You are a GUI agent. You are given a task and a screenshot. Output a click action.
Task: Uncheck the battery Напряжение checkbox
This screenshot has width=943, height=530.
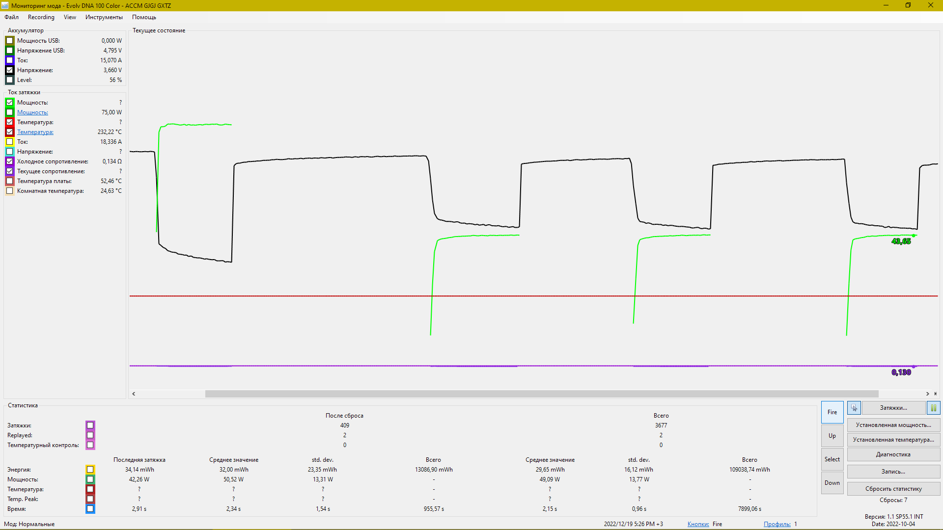[10, 70]
